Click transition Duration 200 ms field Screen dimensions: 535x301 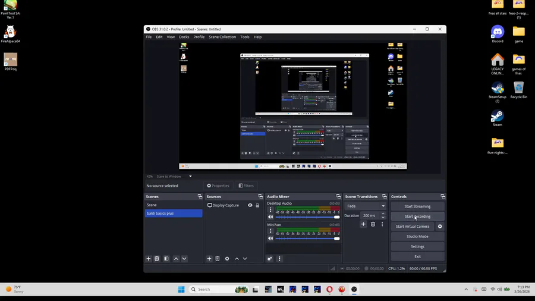pos(370,216)
